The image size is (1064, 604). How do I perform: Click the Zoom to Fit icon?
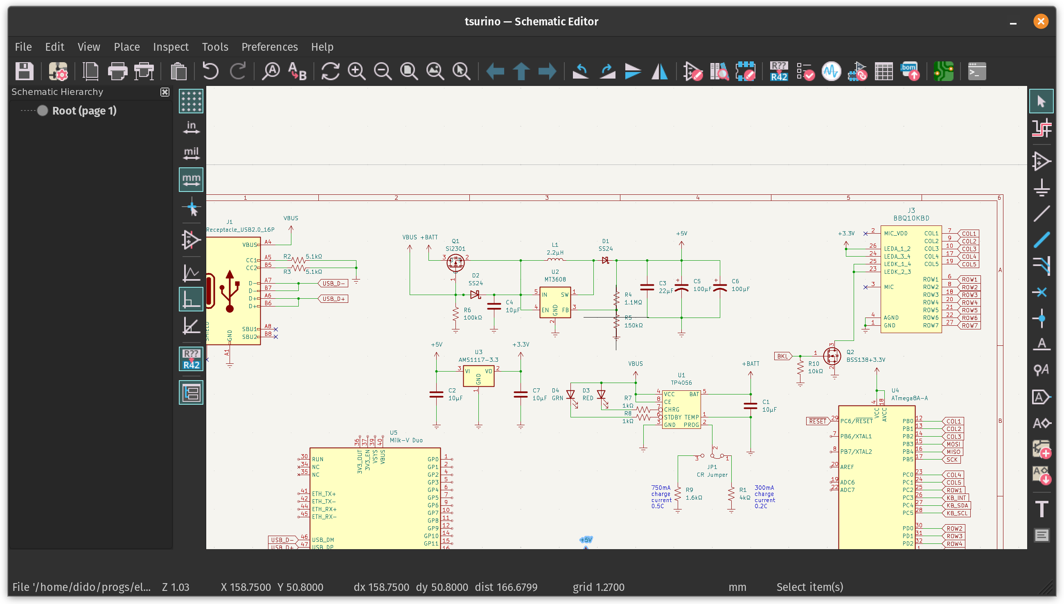pyautogui.click(x=409, y=71)
